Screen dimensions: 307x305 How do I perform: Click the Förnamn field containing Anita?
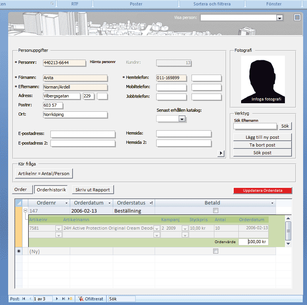click(x=75, y=78)
